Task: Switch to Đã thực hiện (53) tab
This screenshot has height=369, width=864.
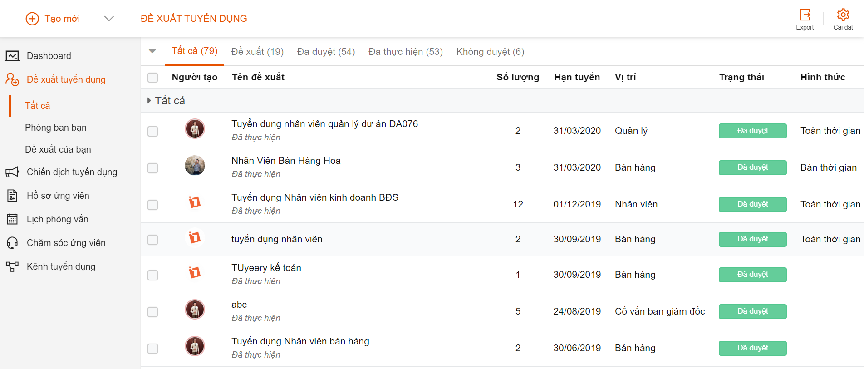Action: (406, 52)
